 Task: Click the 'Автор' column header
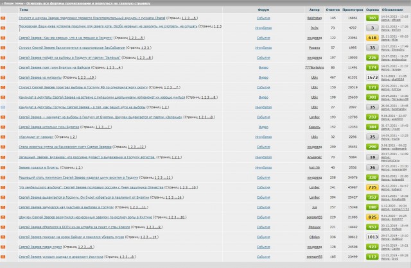coord(314,10)
